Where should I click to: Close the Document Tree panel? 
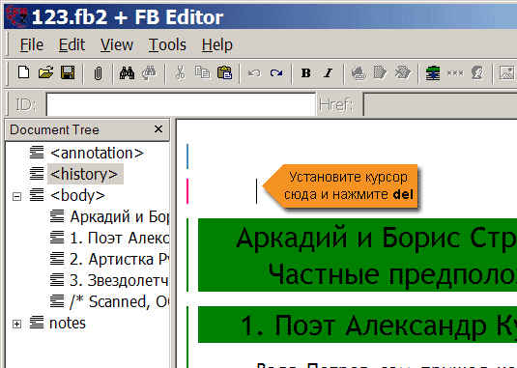(158, 129)
